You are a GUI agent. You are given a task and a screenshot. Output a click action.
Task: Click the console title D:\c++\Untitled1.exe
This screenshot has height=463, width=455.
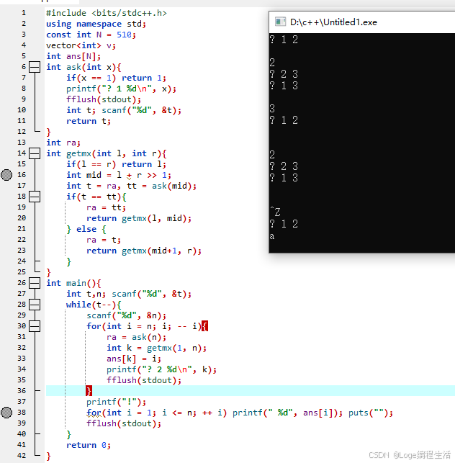pos(333,22)
